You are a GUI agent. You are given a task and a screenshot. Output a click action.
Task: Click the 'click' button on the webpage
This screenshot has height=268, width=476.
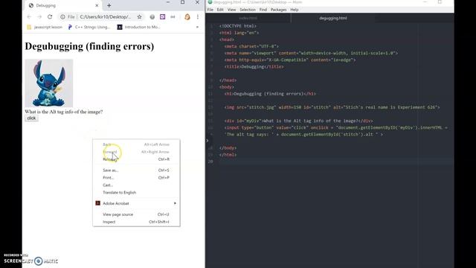[x=31, y=118]
